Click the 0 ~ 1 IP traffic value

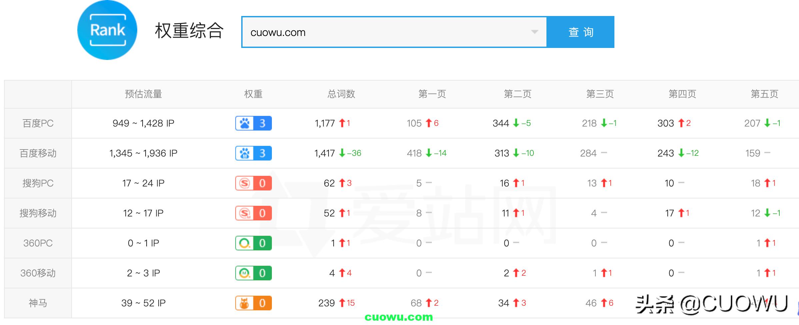click(x=143, y=243)
